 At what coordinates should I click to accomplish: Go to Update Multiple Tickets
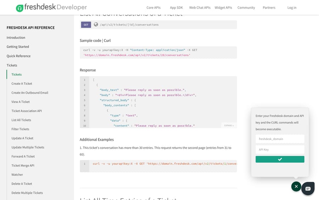coord(28,147)
